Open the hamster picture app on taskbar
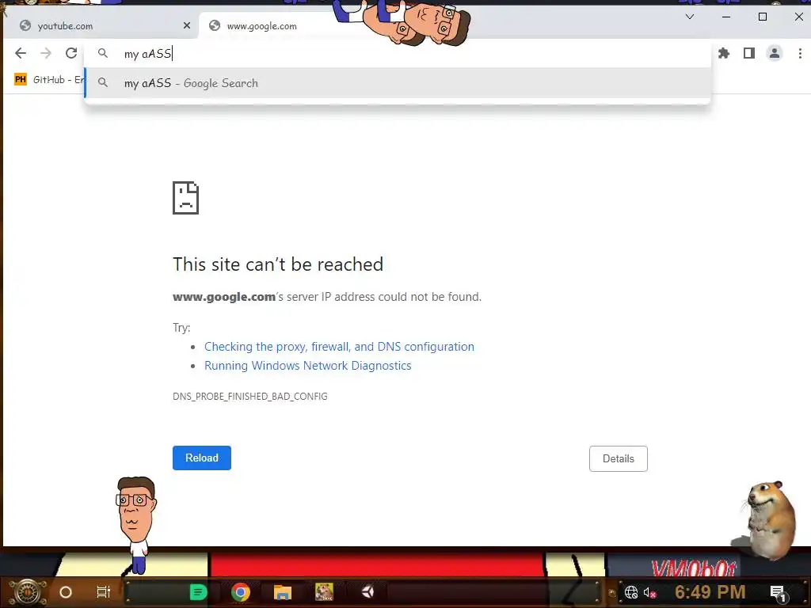This screenshot has width=811, height=608. coord(324,592)
